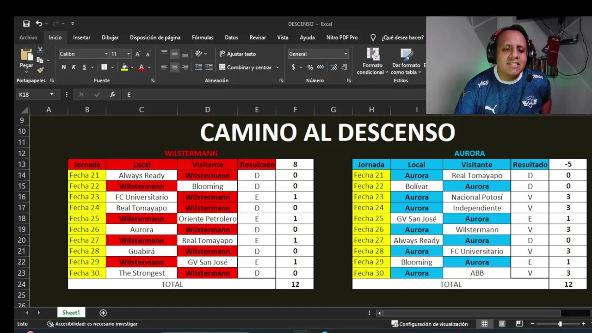This screenshot has width=592, height=333.
Task: Click the align text right icon
Action: click(x=185, y=67)
